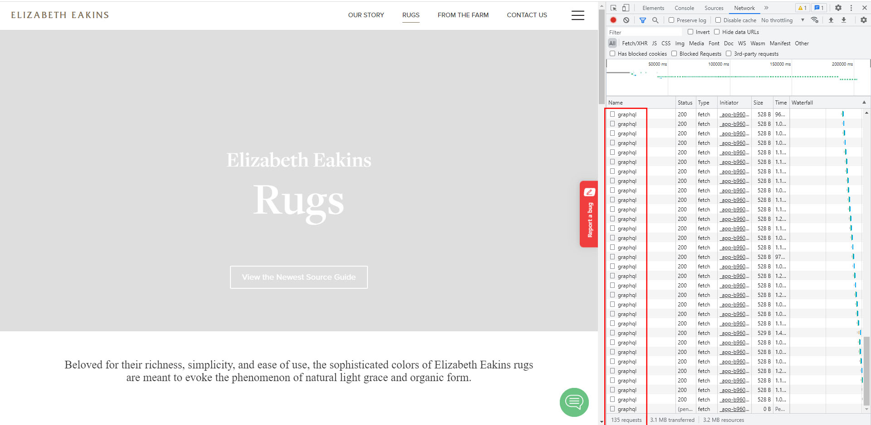
Task: Check Has blocked cookies option
Action: [x=612, y=53]
